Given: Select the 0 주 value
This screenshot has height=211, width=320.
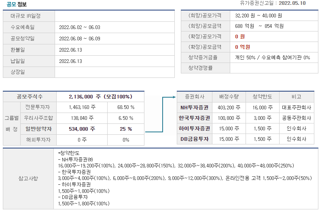Looking at the screenshot, I should tap(82, 140).
